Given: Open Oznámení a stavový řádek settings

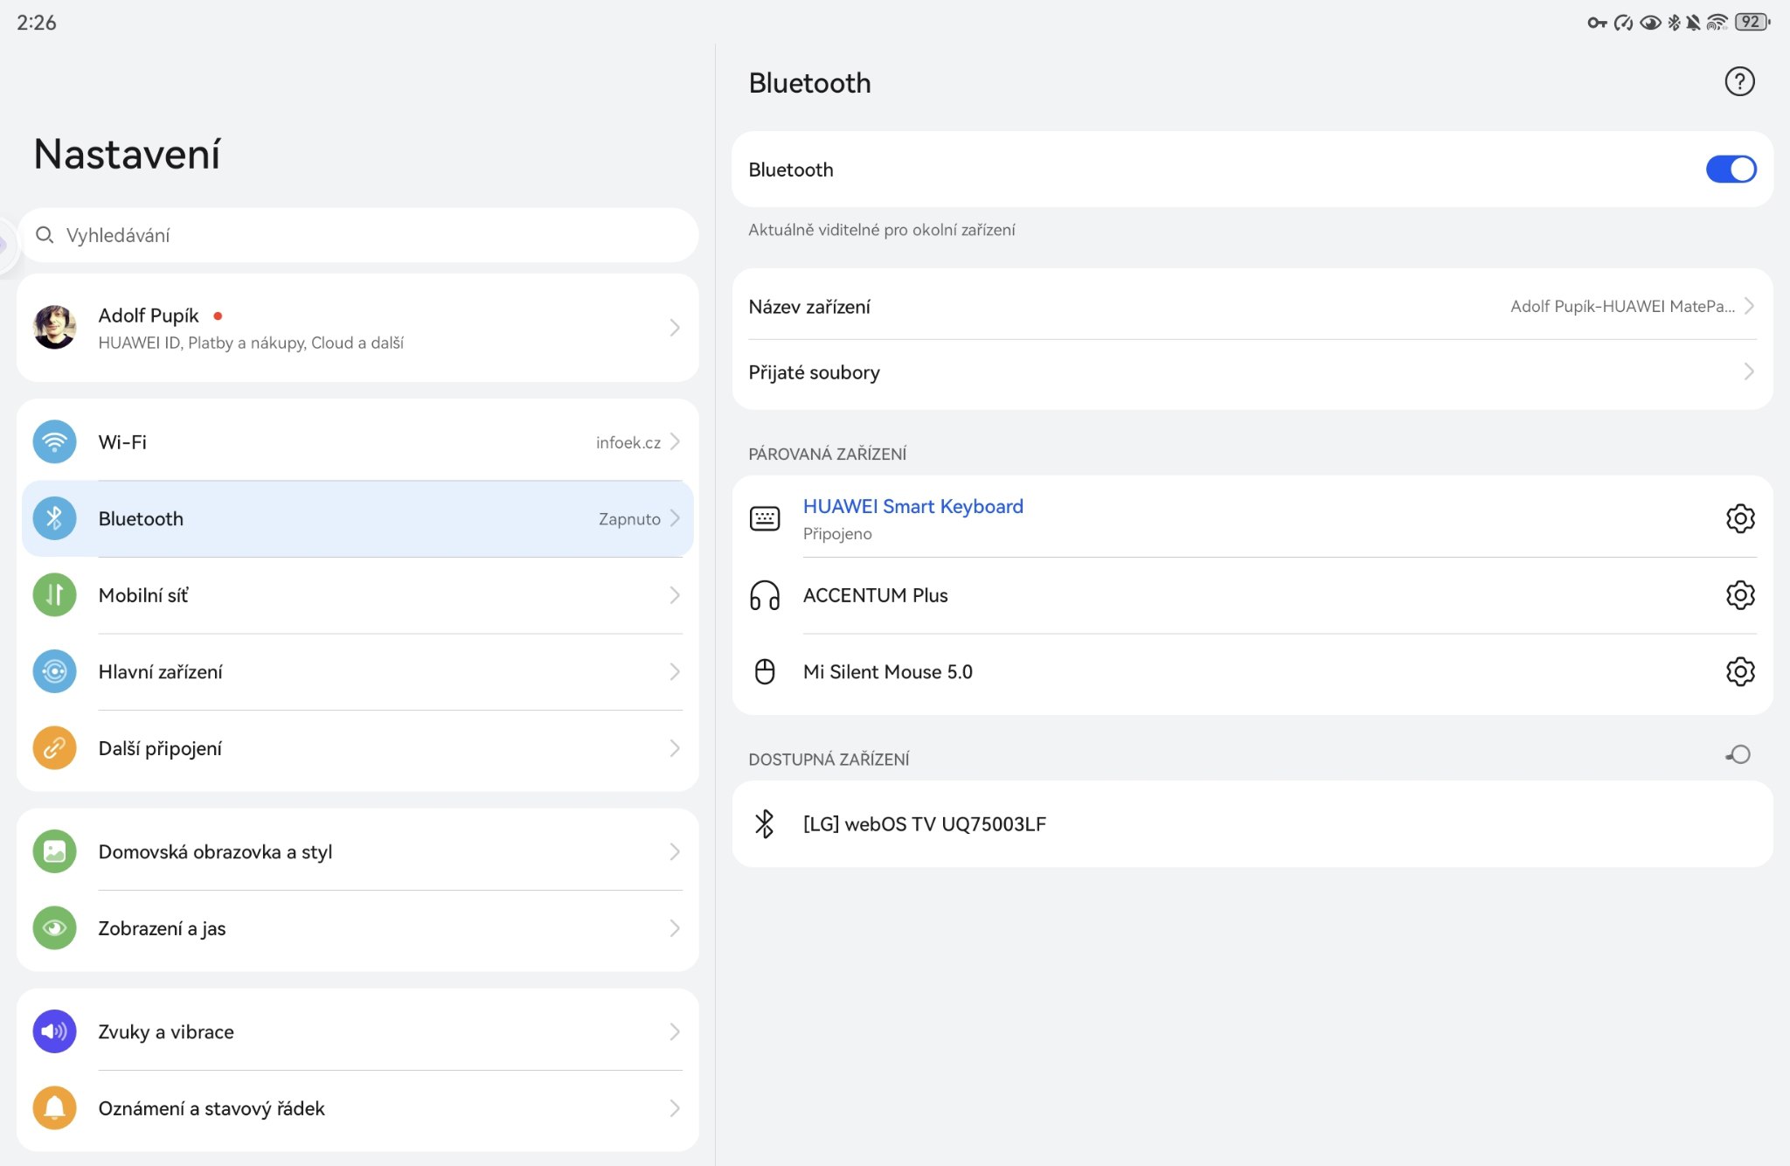Looking at the screenshot, I should (212, 1108).
